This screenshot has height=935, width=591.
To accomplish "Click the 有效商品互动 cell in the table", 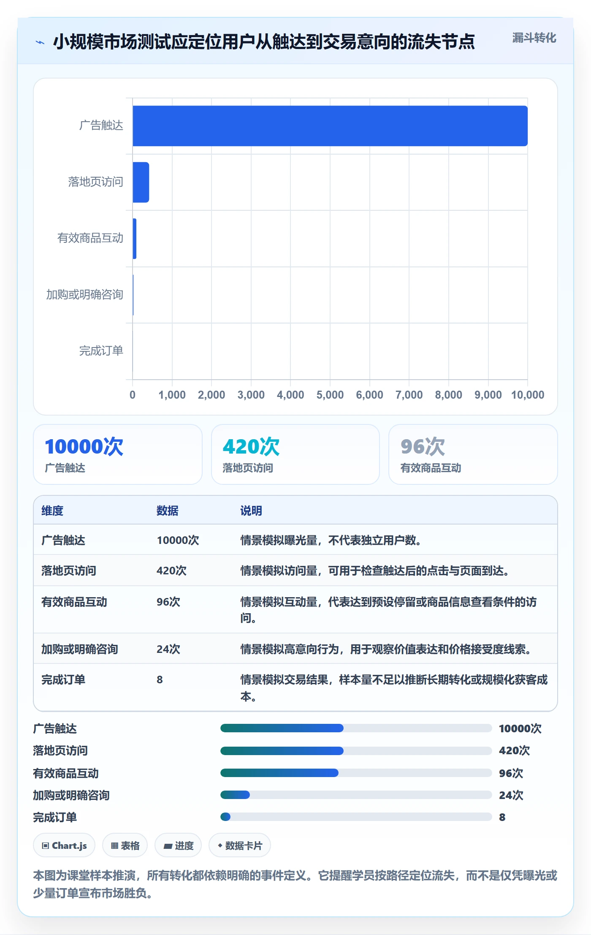I will pyautogui.click(x=74, y=602).
